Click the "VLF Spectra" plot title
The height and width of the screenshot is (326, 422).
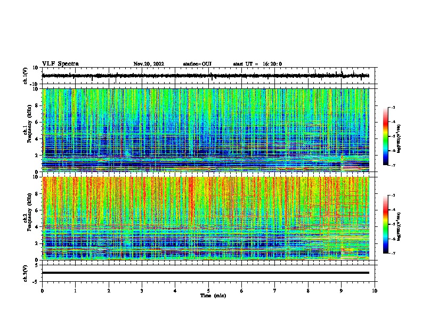tap(60, 64)
